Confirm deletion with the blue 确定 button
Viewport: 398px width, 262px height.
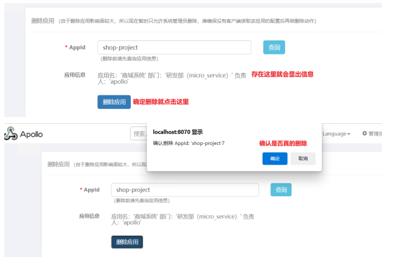coord(275,159)
